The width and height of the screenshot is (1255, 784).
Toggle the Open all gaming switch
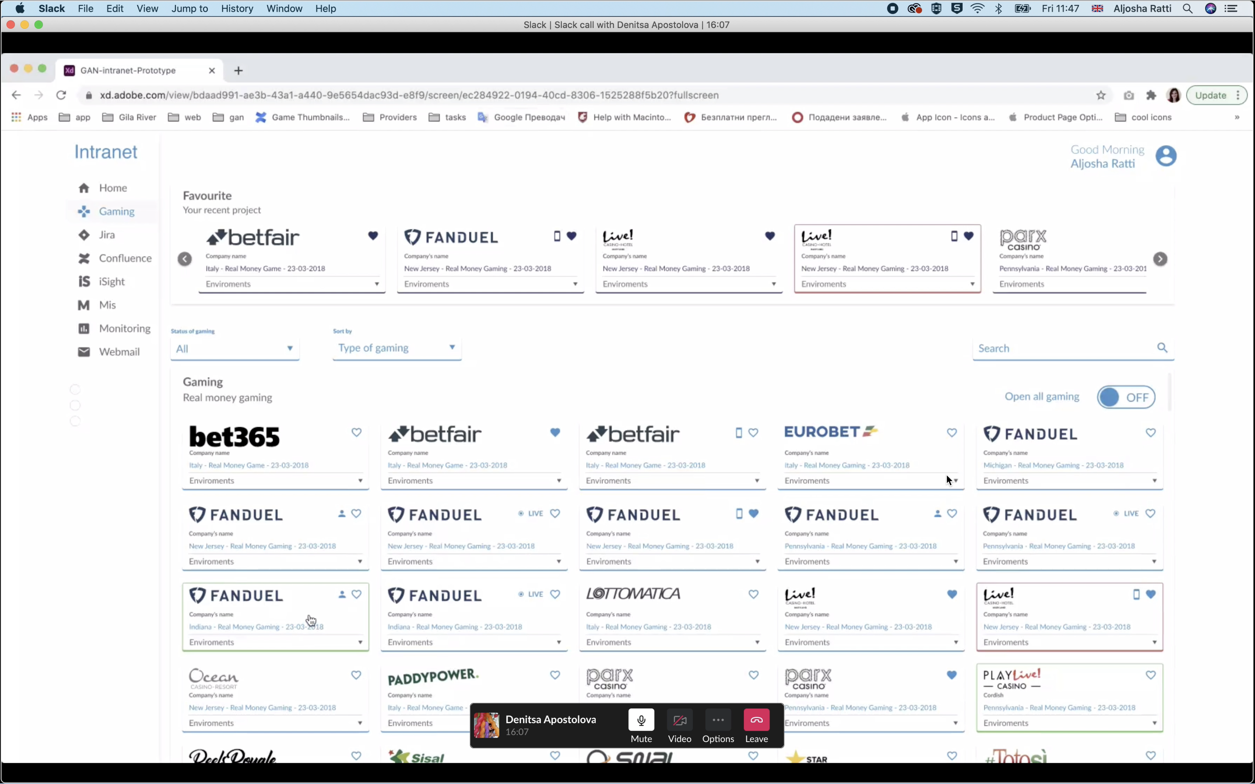point(1126,397)
